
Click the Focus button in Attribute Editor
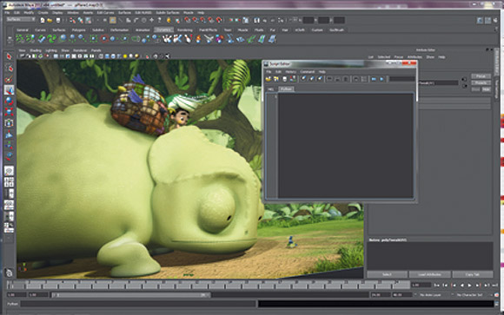tap(481, 76)
